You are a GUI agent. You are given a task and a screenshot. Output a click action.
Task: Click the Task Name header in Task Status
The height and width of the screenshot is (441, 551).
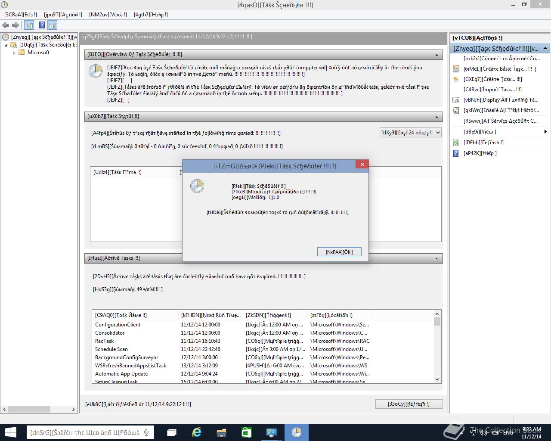click(x=134, y=172)
